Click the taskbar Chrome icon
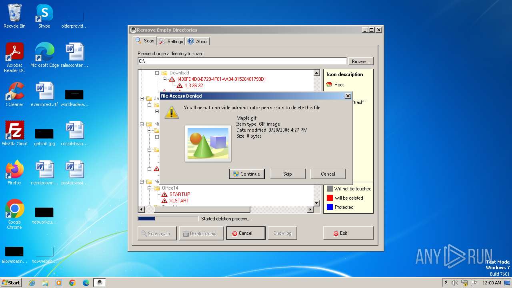Screen dimensions: 512x288 [x=72, y=283]
